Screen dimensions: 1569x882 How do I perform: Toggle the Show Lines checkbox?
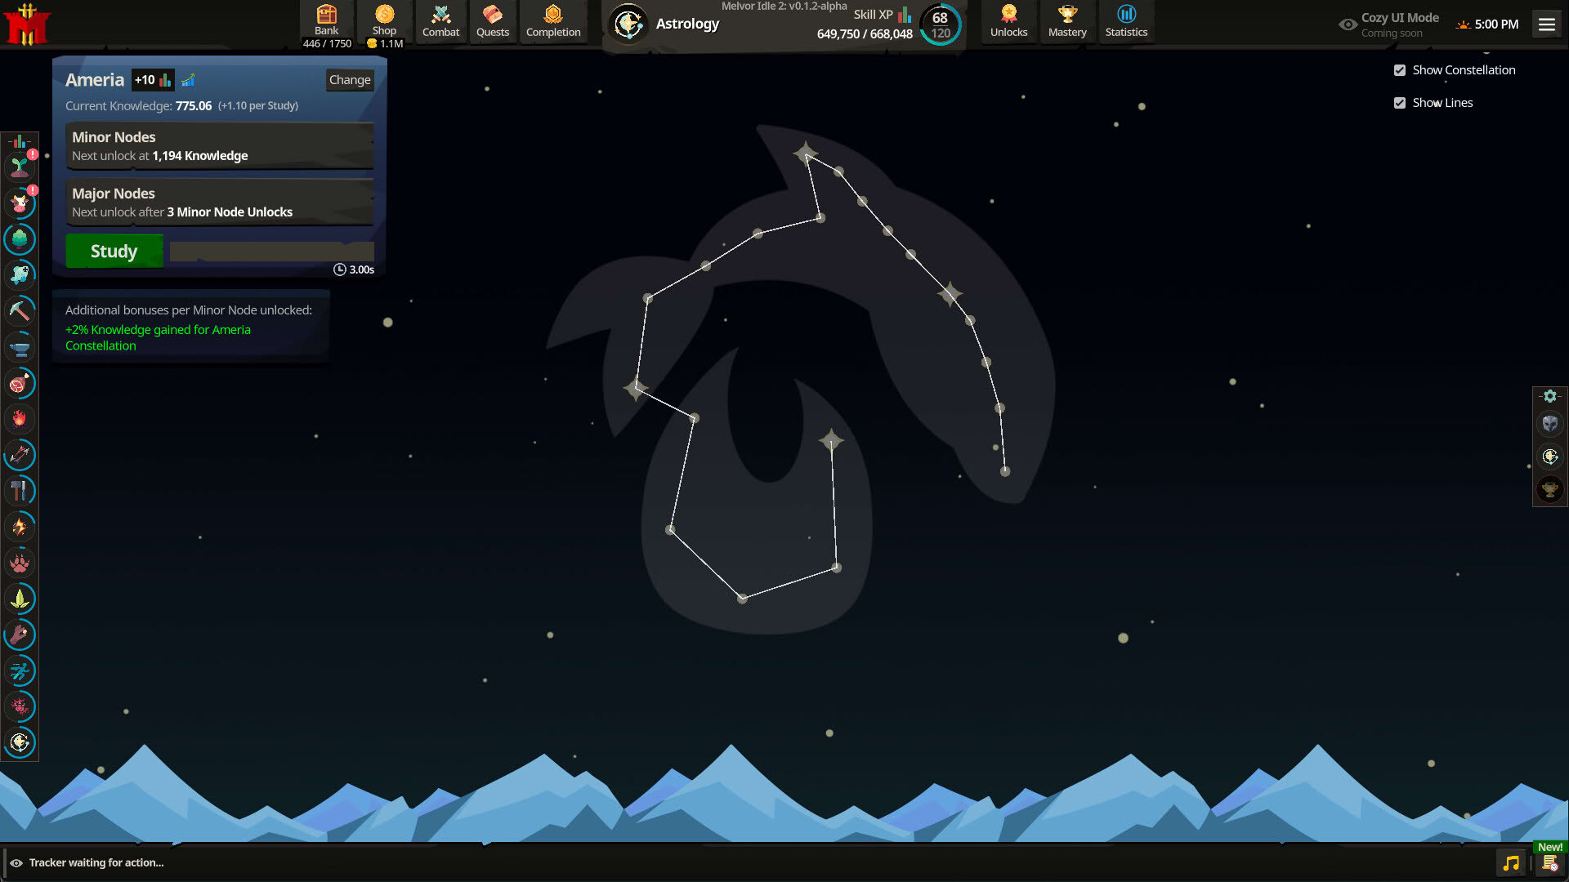pos(1400,103)
